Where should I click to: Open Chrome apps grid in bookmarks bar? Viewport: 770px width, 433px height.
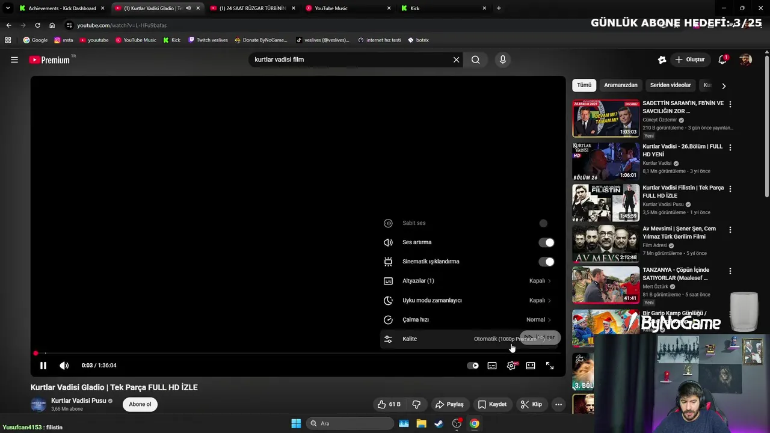pos(8,40)
